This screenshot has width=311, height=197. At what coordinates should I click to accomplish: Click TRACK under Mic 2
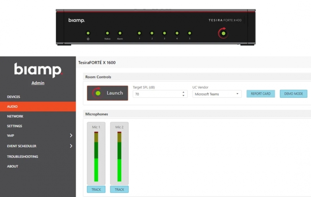point(119,190)
